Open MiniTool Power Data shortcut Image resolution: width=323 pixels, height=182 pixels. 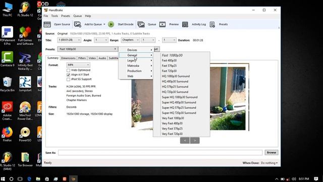(25, 111)
